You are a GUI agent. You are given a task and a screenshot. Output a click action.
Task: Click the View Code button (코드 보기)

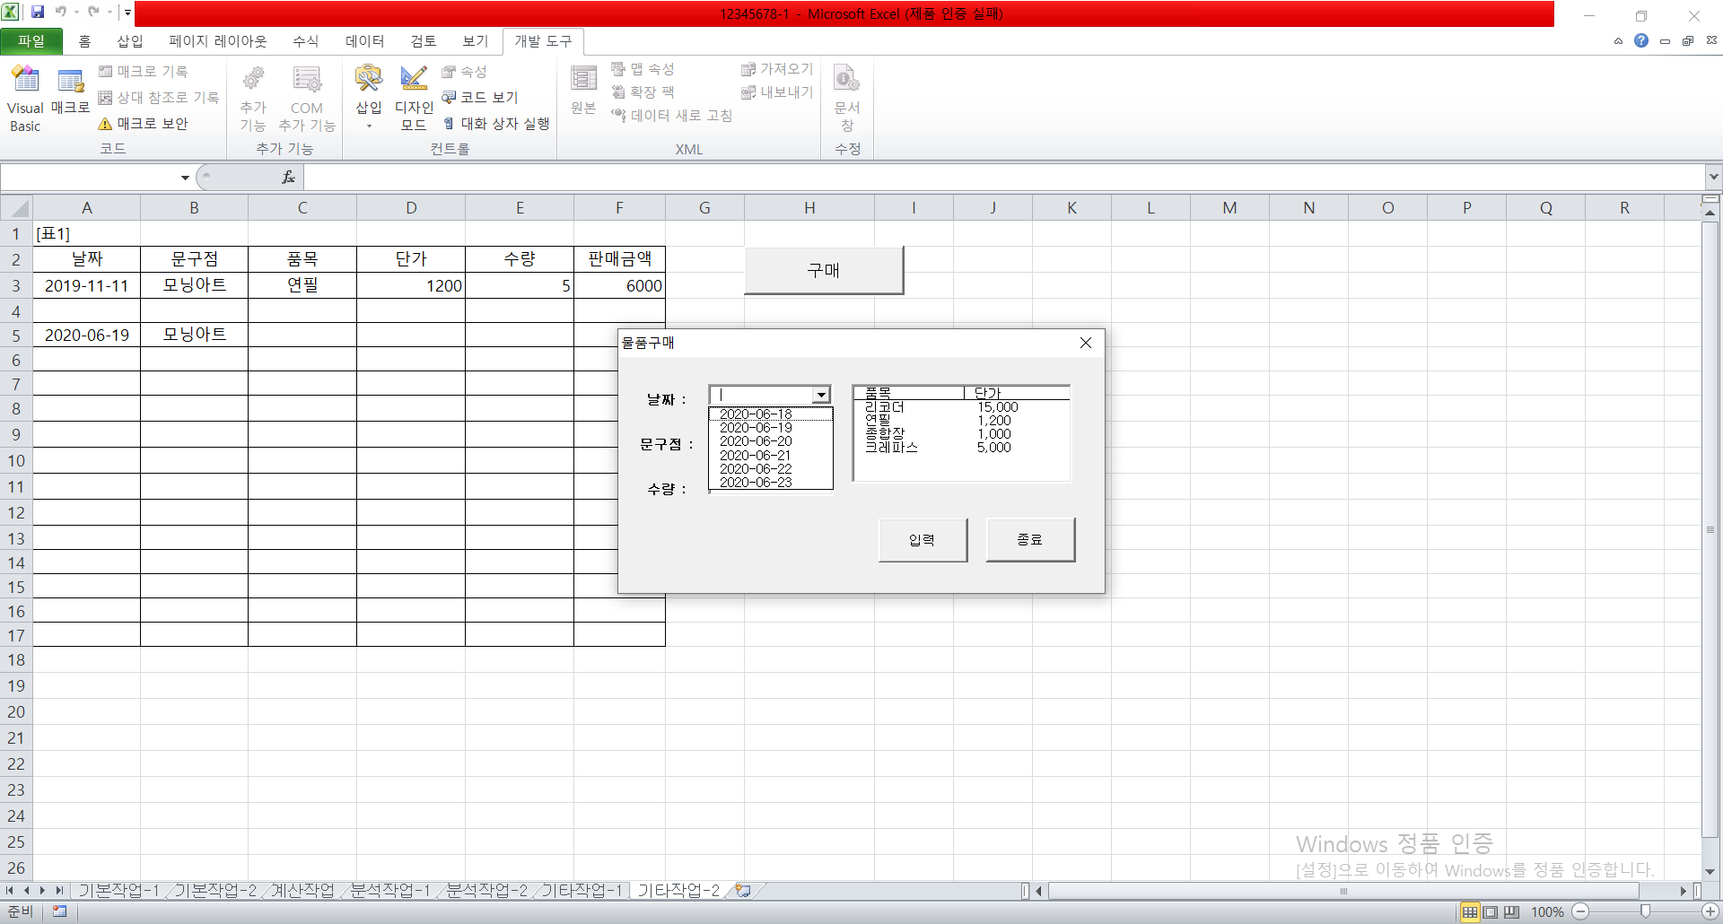coord(480,97)
